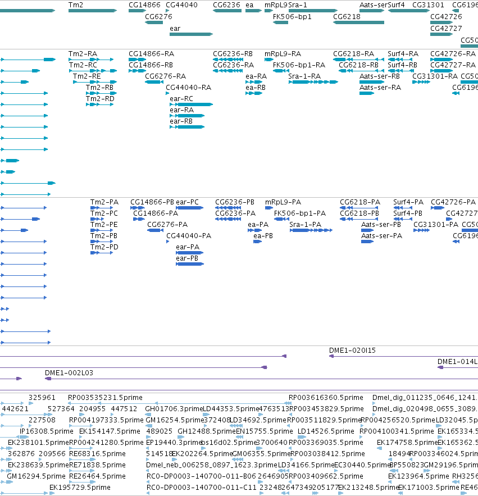This screenshot has height=496, width=478.
Task: Open the CG6276-PA protein label
Action: click(x=167, y=225)
